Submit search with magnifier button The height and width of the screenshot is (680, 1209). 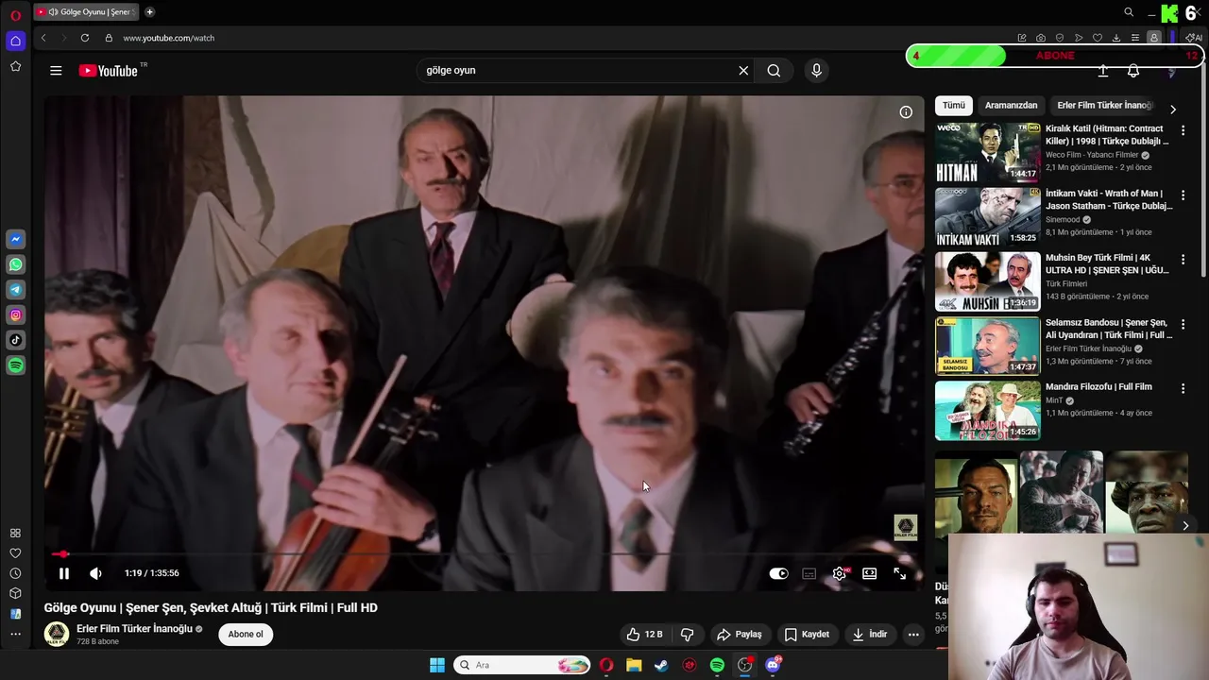pos(774,70)
